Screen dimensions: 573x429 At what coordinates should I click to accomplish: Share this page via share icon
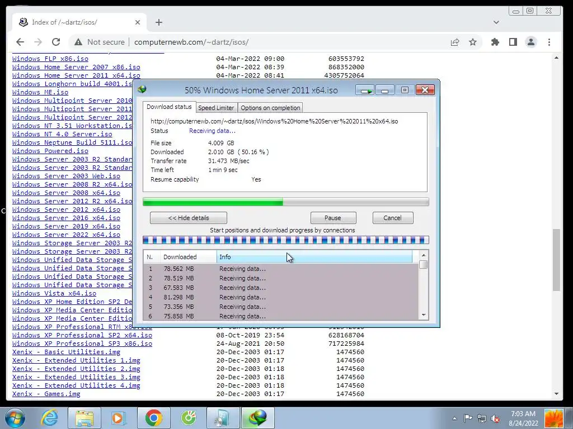tap(455, 42)
